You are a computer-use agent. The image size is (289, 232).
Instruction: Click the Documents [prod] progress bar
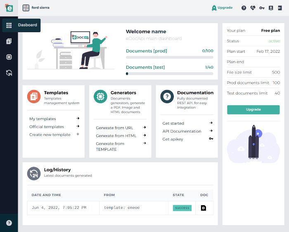pyautogui.click(x=170, y=57)
